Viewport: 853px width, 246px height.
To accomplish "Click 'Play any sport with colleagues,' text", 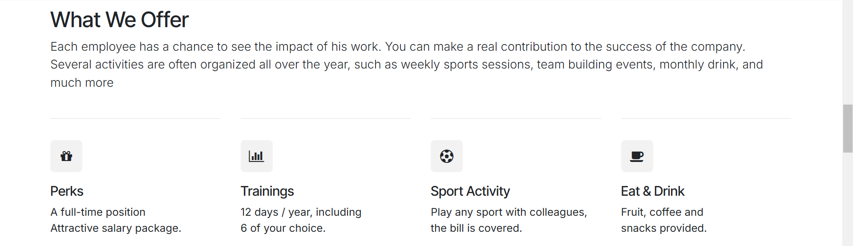I will pyautogui.click(x=509, y=212).
